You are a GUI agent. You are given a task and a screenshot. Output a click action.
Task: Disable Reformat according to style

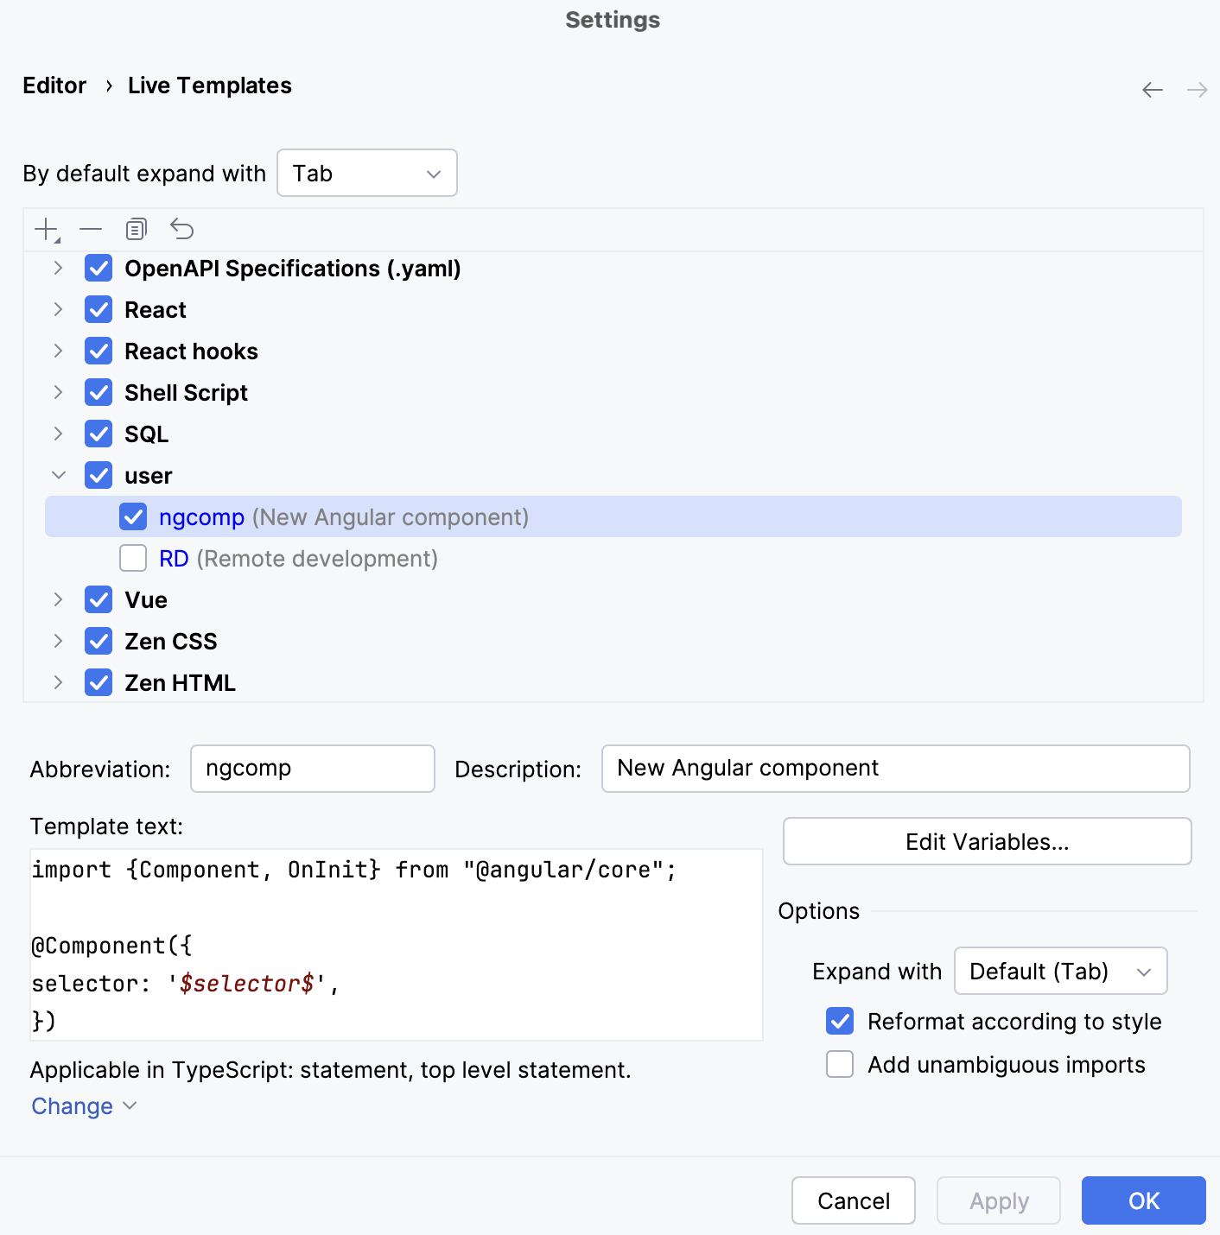pos(839,1021)
